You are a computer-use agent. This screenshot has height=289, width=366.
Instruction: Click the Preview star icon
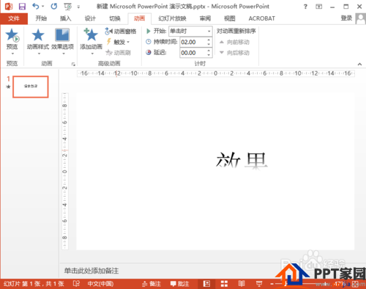(12, 35)
